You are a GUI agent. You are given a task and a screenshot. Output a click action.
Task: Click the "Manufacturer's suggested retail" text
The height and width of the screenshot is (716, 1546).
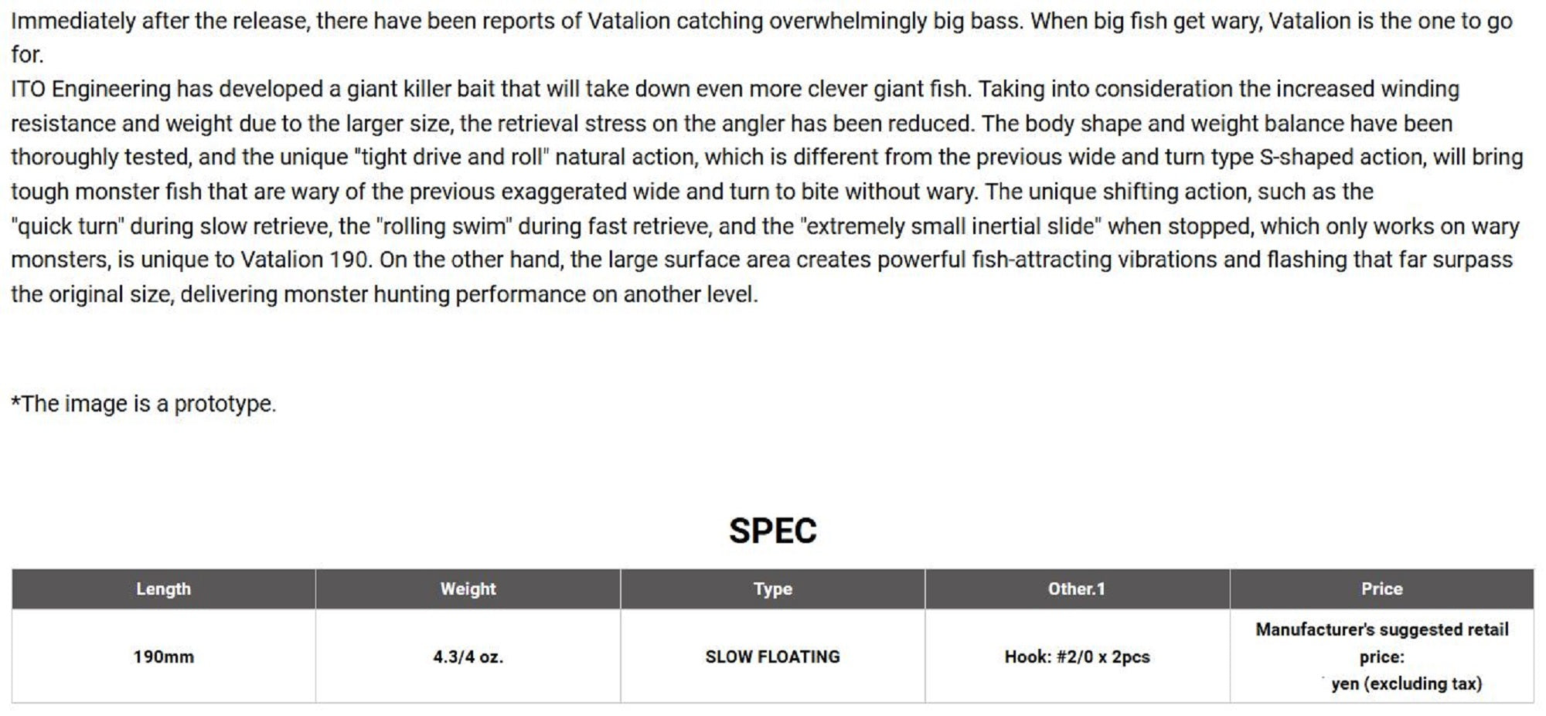[x=1381, y=629]
